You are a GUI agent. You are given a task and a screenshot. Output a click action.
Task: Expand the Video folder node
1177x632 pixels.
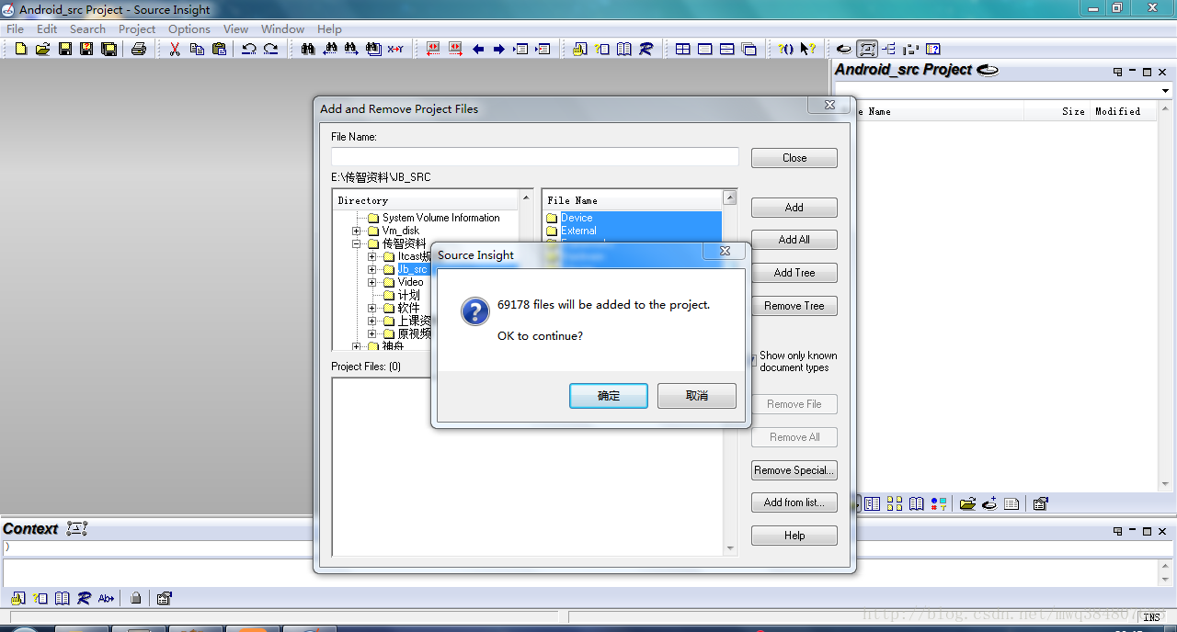pos(372,282)
